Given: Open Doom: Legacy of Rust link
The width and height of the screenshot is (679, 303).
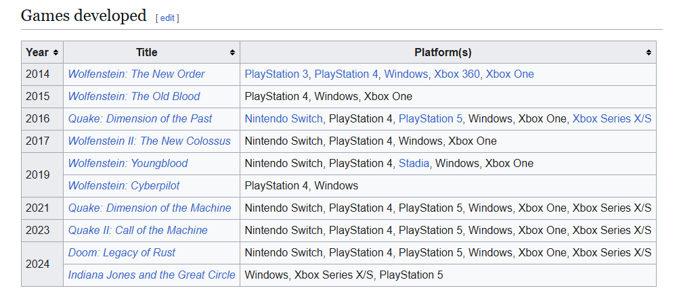Looking at the screenshot, I should (122, 252).
